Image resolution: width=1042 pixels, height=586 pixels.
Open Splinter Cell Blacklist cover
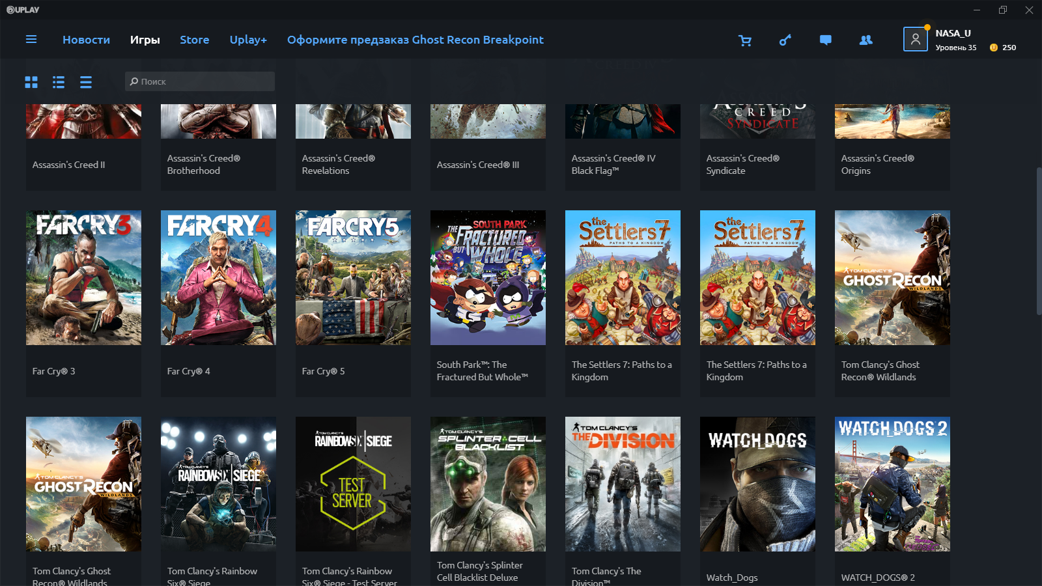(488, 484)
